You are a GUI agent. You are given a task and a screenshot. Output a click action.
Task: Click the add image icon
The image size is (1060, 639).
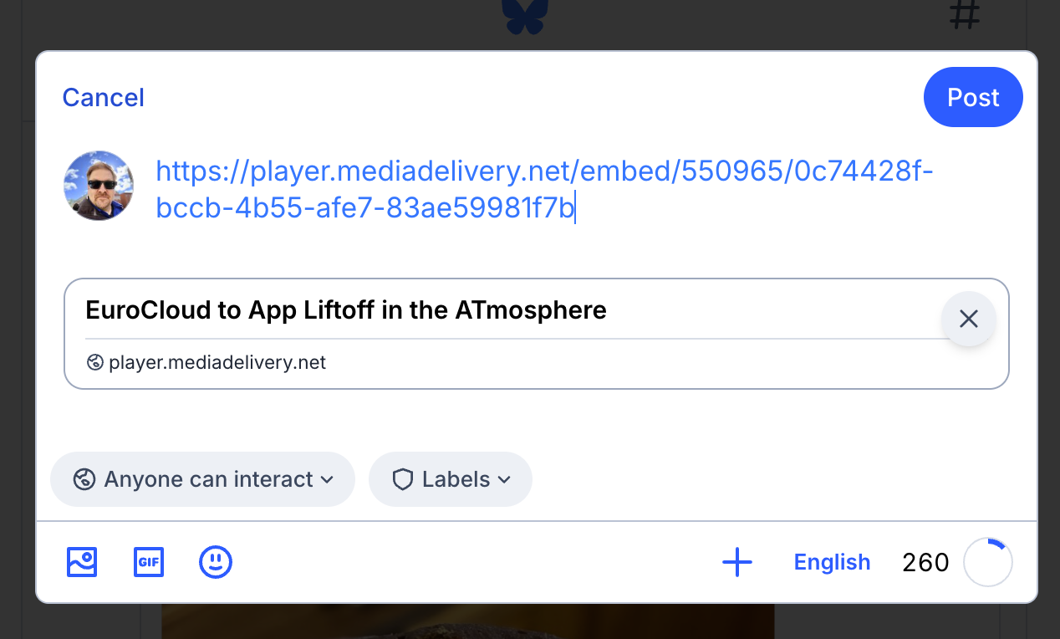point(82,562)
